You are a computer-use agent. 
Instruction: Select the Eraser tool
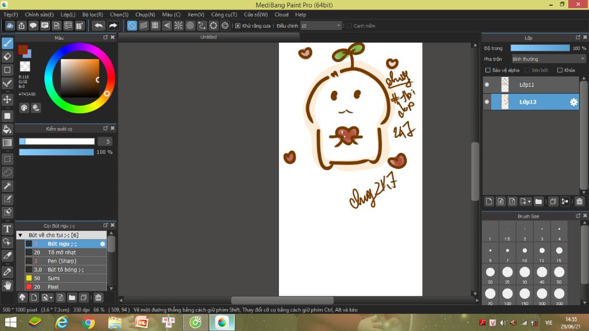7,56
